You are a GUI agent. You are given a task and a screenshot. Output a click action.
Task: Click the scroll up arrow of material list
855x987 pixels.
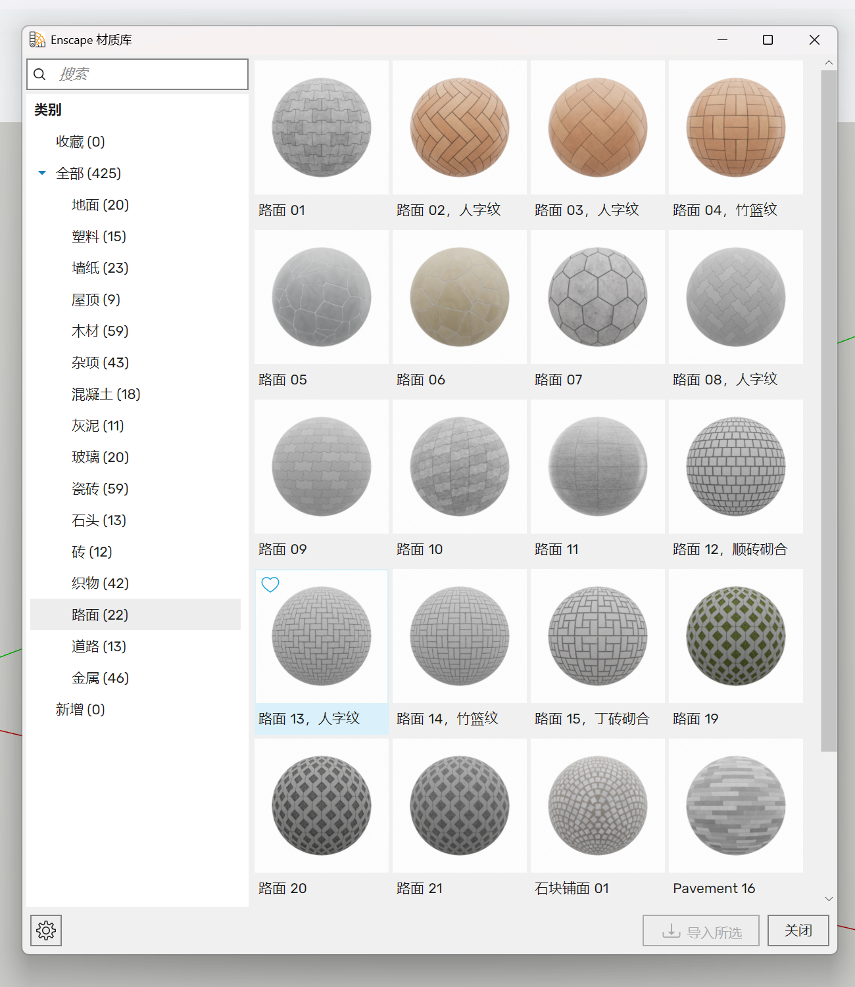(x=829, y=63)
